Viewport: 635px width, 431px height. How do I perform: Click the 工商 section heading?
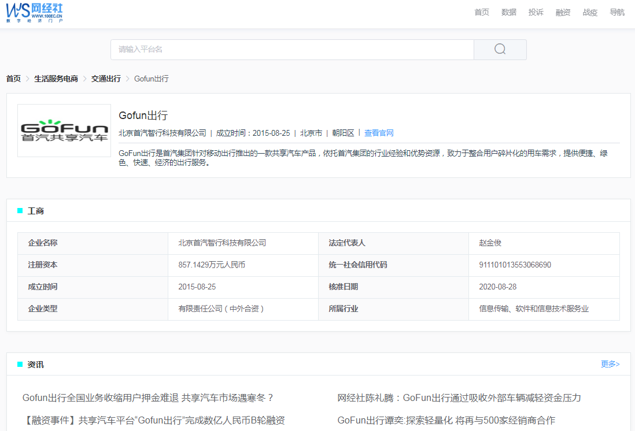pos(36,211)
